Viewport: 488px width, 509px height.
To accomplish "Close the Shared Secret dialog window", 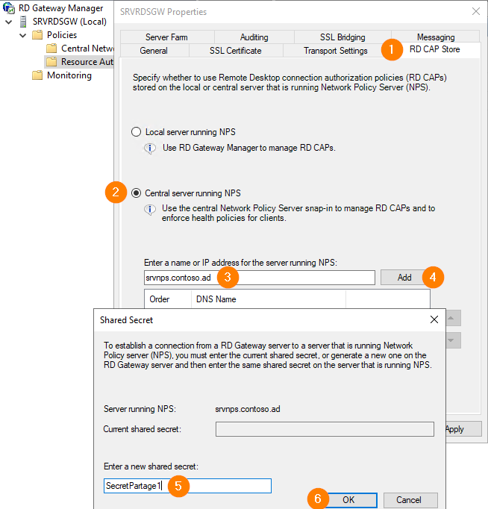I will pos(434,319).
